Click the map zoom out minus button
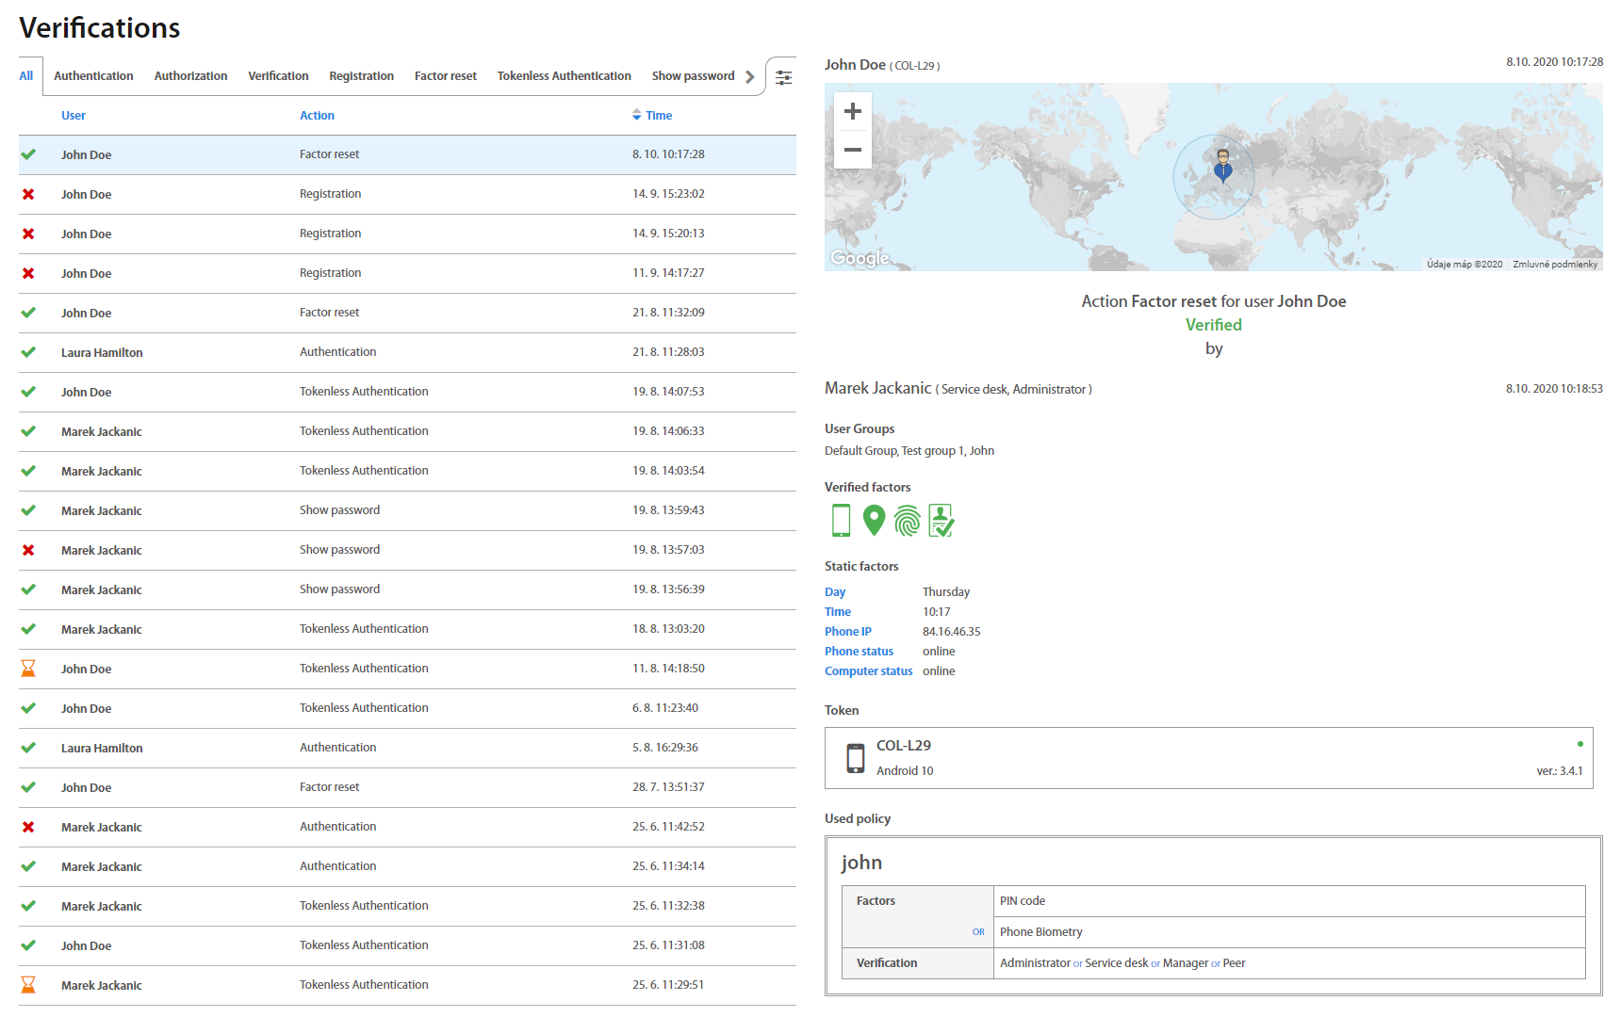1621x1017 pixels. (x=852, y=150)
